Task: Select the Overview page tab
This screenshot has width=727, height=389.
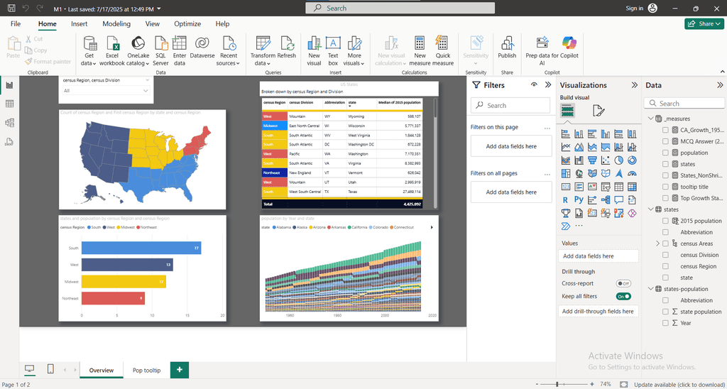Action: [x=102, y=370]
